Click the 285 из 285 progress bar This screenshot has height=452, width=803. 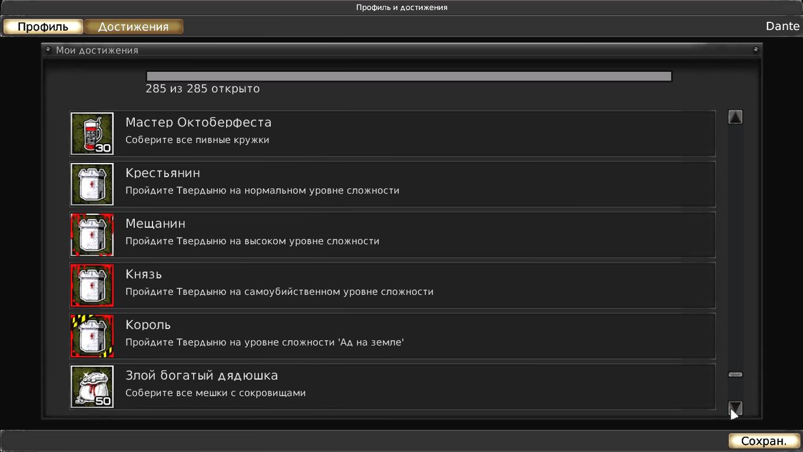point(409,76)
